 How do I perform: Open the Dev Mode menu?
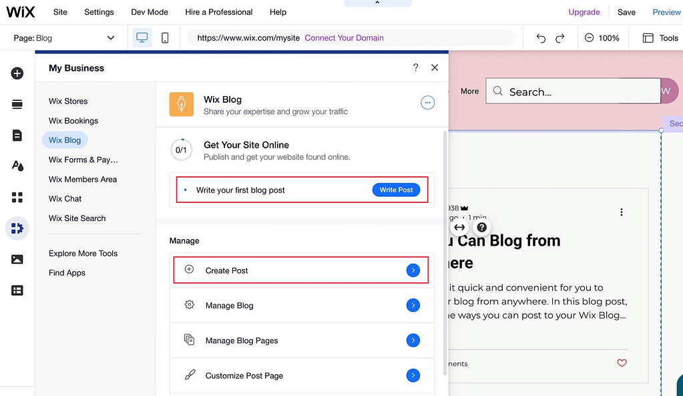point(150,12)
